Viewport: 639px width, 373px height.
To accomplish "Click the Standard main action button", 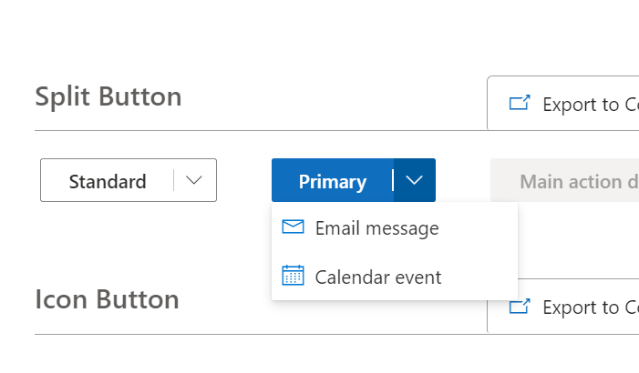I will click(x=108, y=180).
